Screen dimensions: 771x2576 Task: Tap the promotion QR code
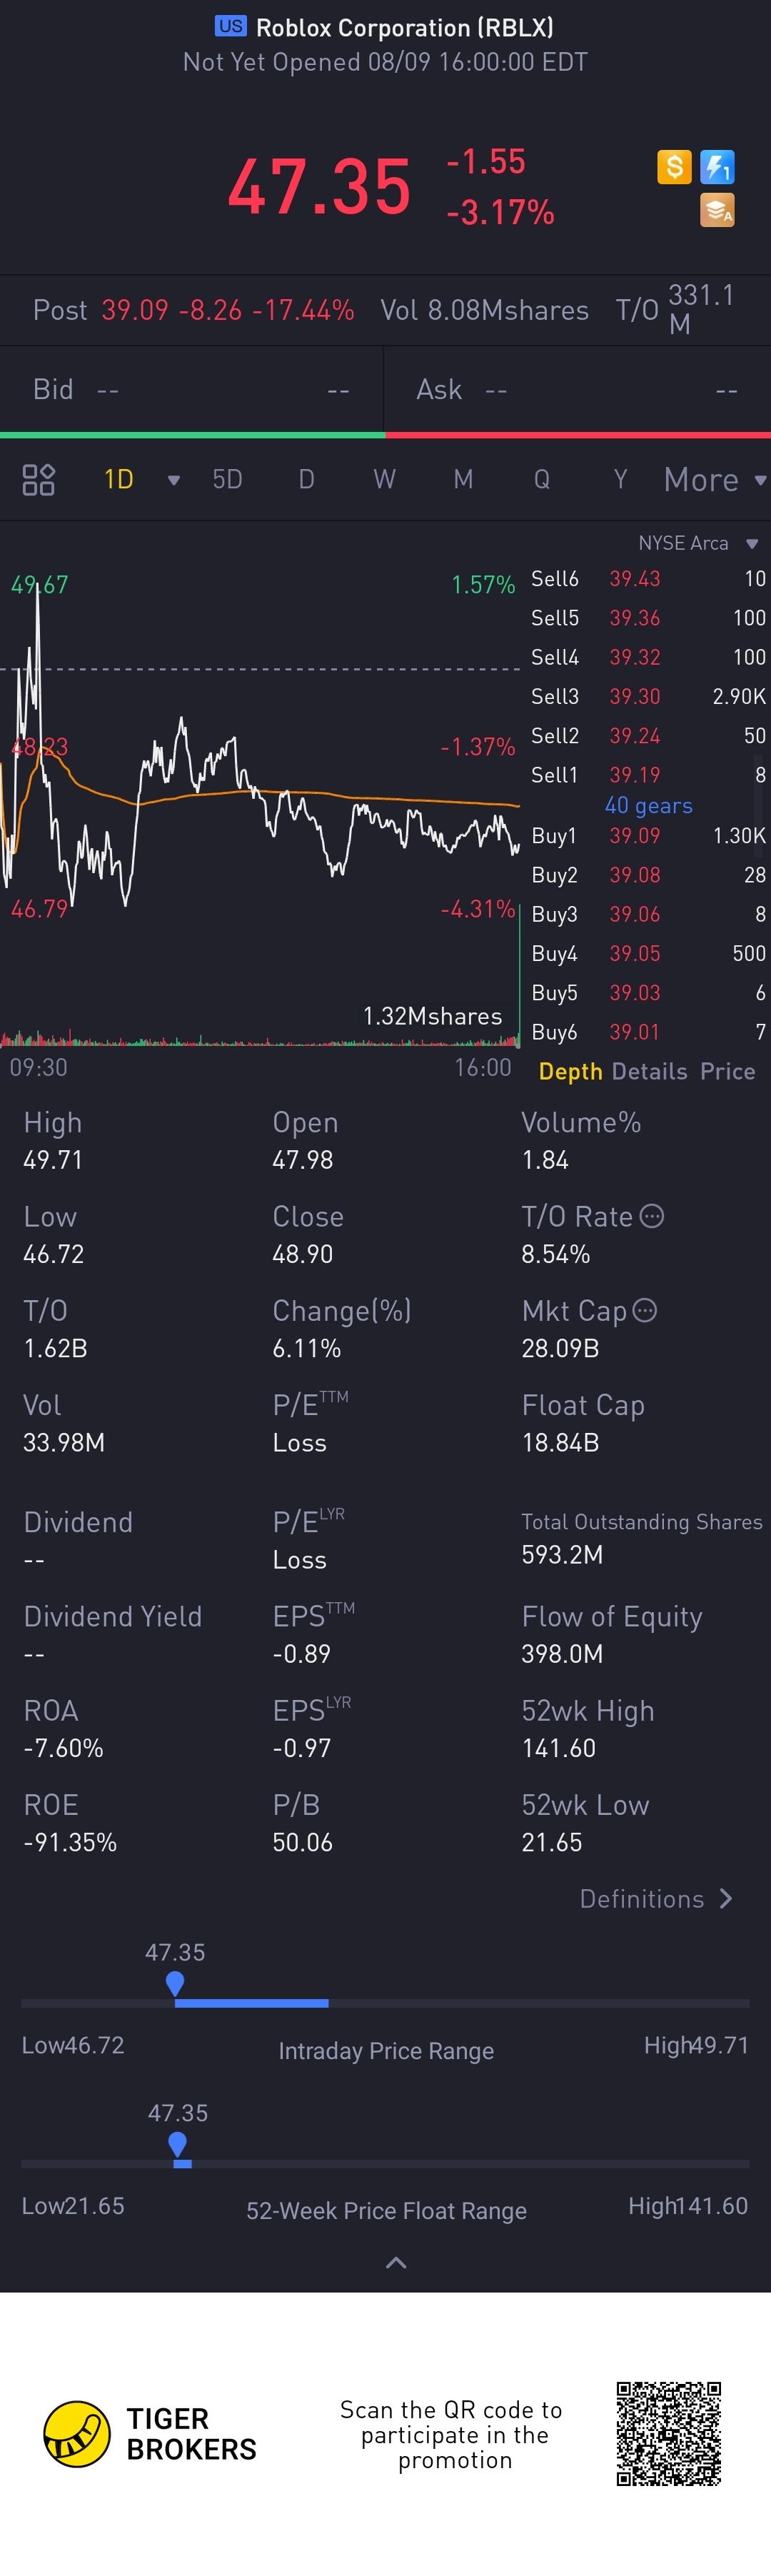click(x=669, y=2434)
